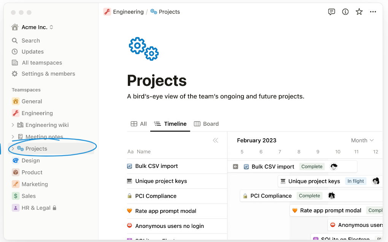Click the Search magnifier icon in sidebar
The image size is (388, 242).
(14, 40)
